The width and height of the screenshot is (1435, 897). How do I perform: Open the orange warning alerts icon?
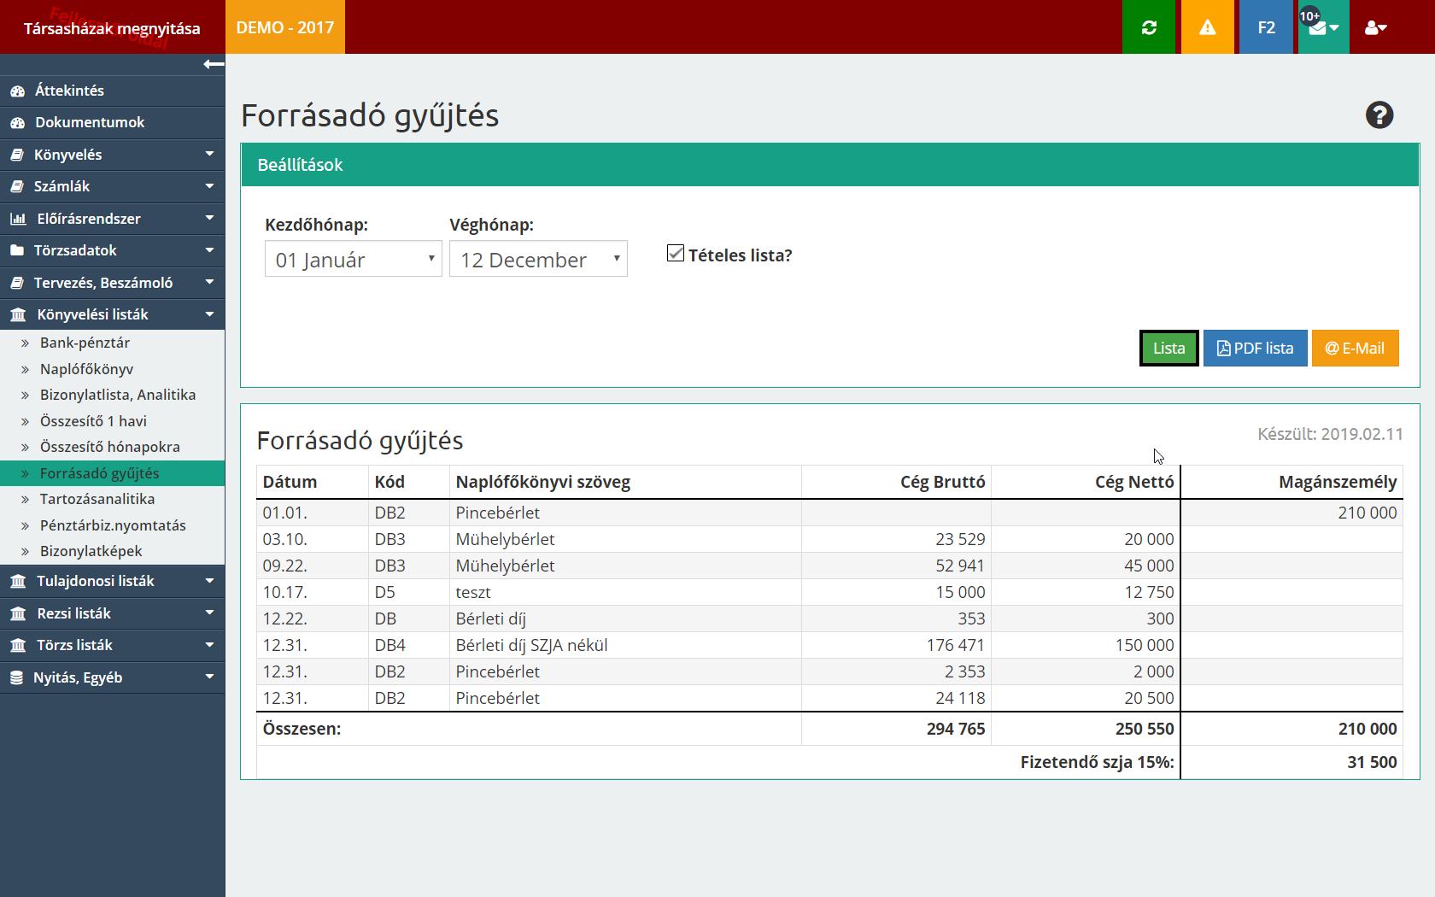pos(1207,27)
